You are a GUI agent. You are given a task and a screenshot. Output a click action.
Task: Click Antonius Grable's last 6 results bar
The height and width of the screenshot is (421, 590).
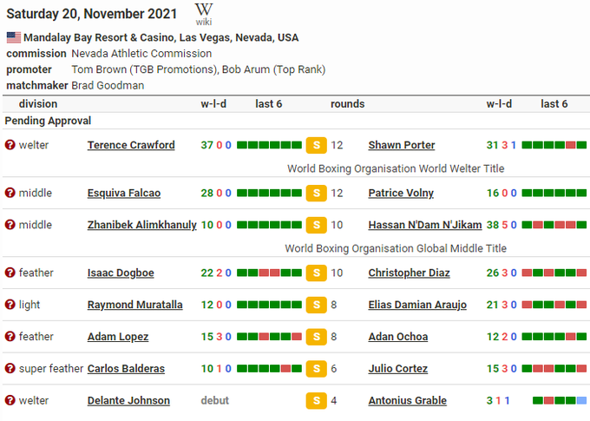click(560, 401)
